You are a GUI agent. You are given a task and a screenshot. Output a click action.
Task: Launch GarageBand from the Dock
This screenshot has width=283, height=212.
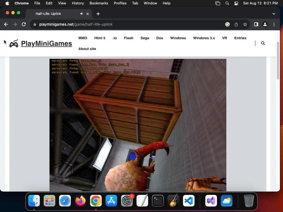click(173, 201)
